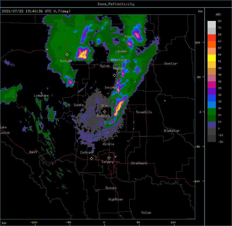Click the Okotoks city label

pos(111,188)
